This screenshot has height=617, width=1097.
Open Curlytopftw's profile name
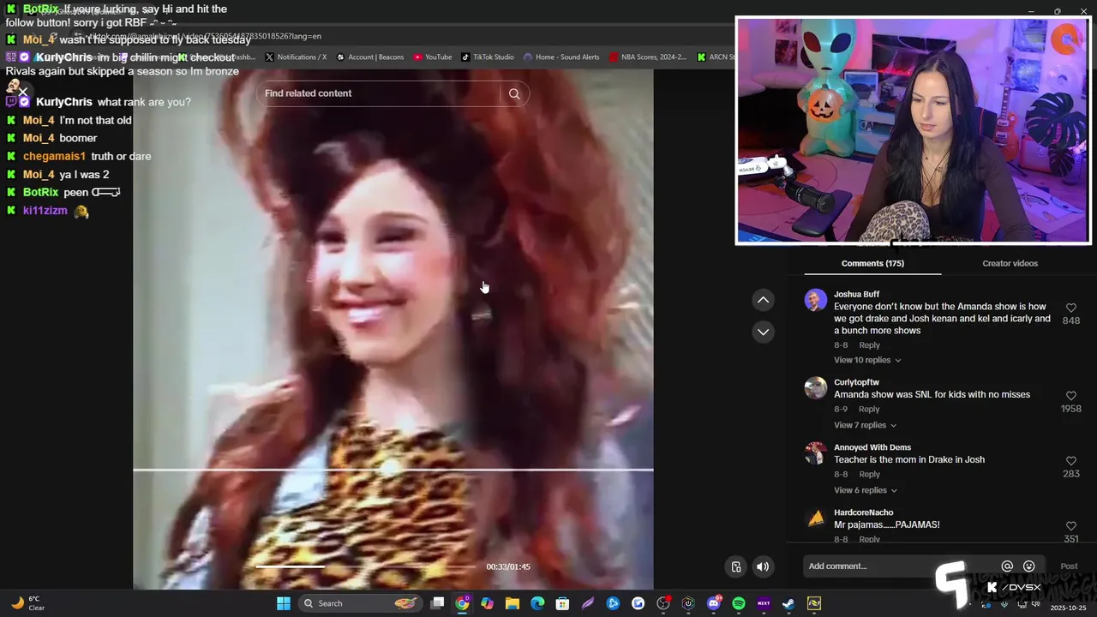pyautogui.click(x=856, y=382)
